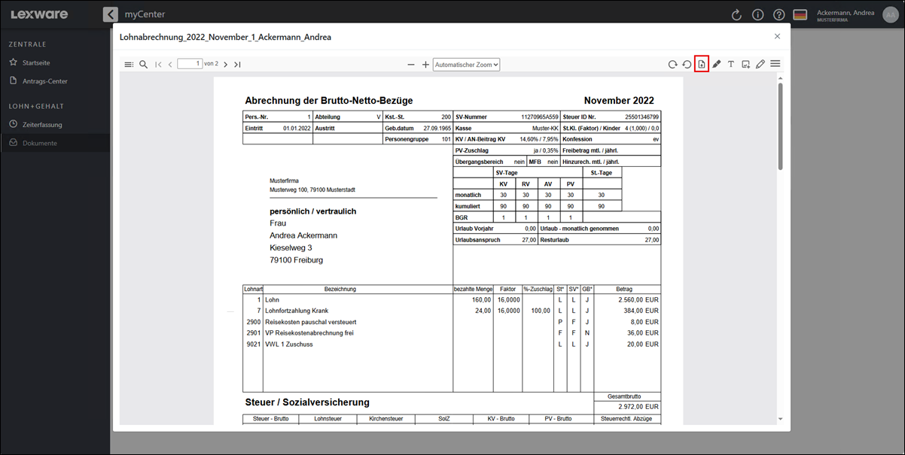Click the add image tool icon
This screenshot has width=905, height=455.
745,65
